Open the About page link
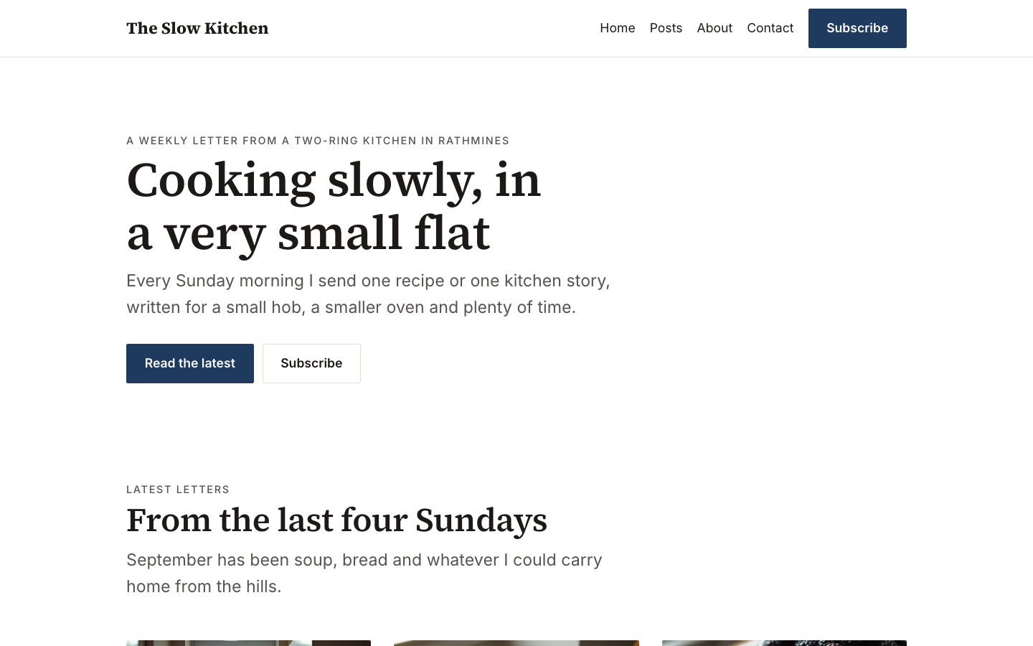1033x646 pixels. pyautogui.click(x=714, y=28)
